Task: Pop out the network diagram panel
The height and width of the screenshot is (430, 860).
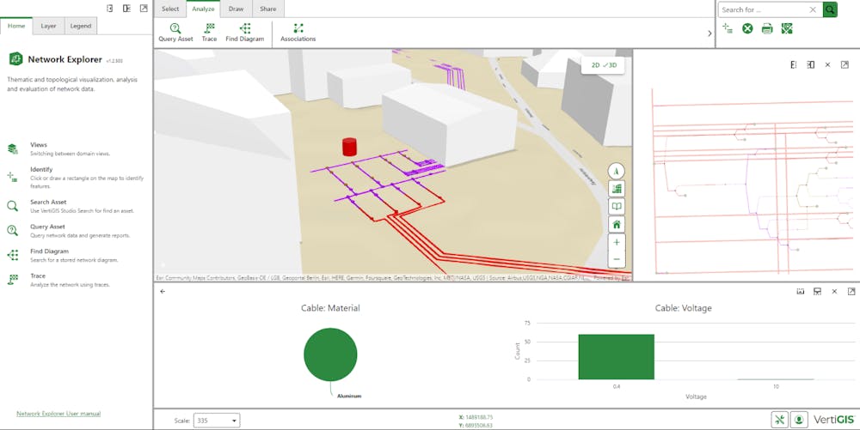Action: coord(845,64)
